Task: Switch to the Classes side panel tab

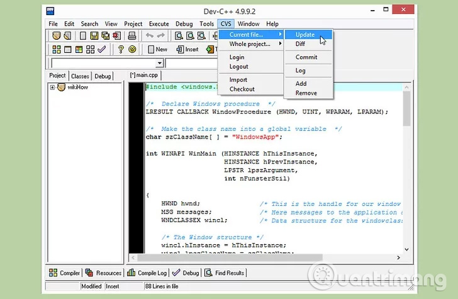Action: tap(80, 76)
